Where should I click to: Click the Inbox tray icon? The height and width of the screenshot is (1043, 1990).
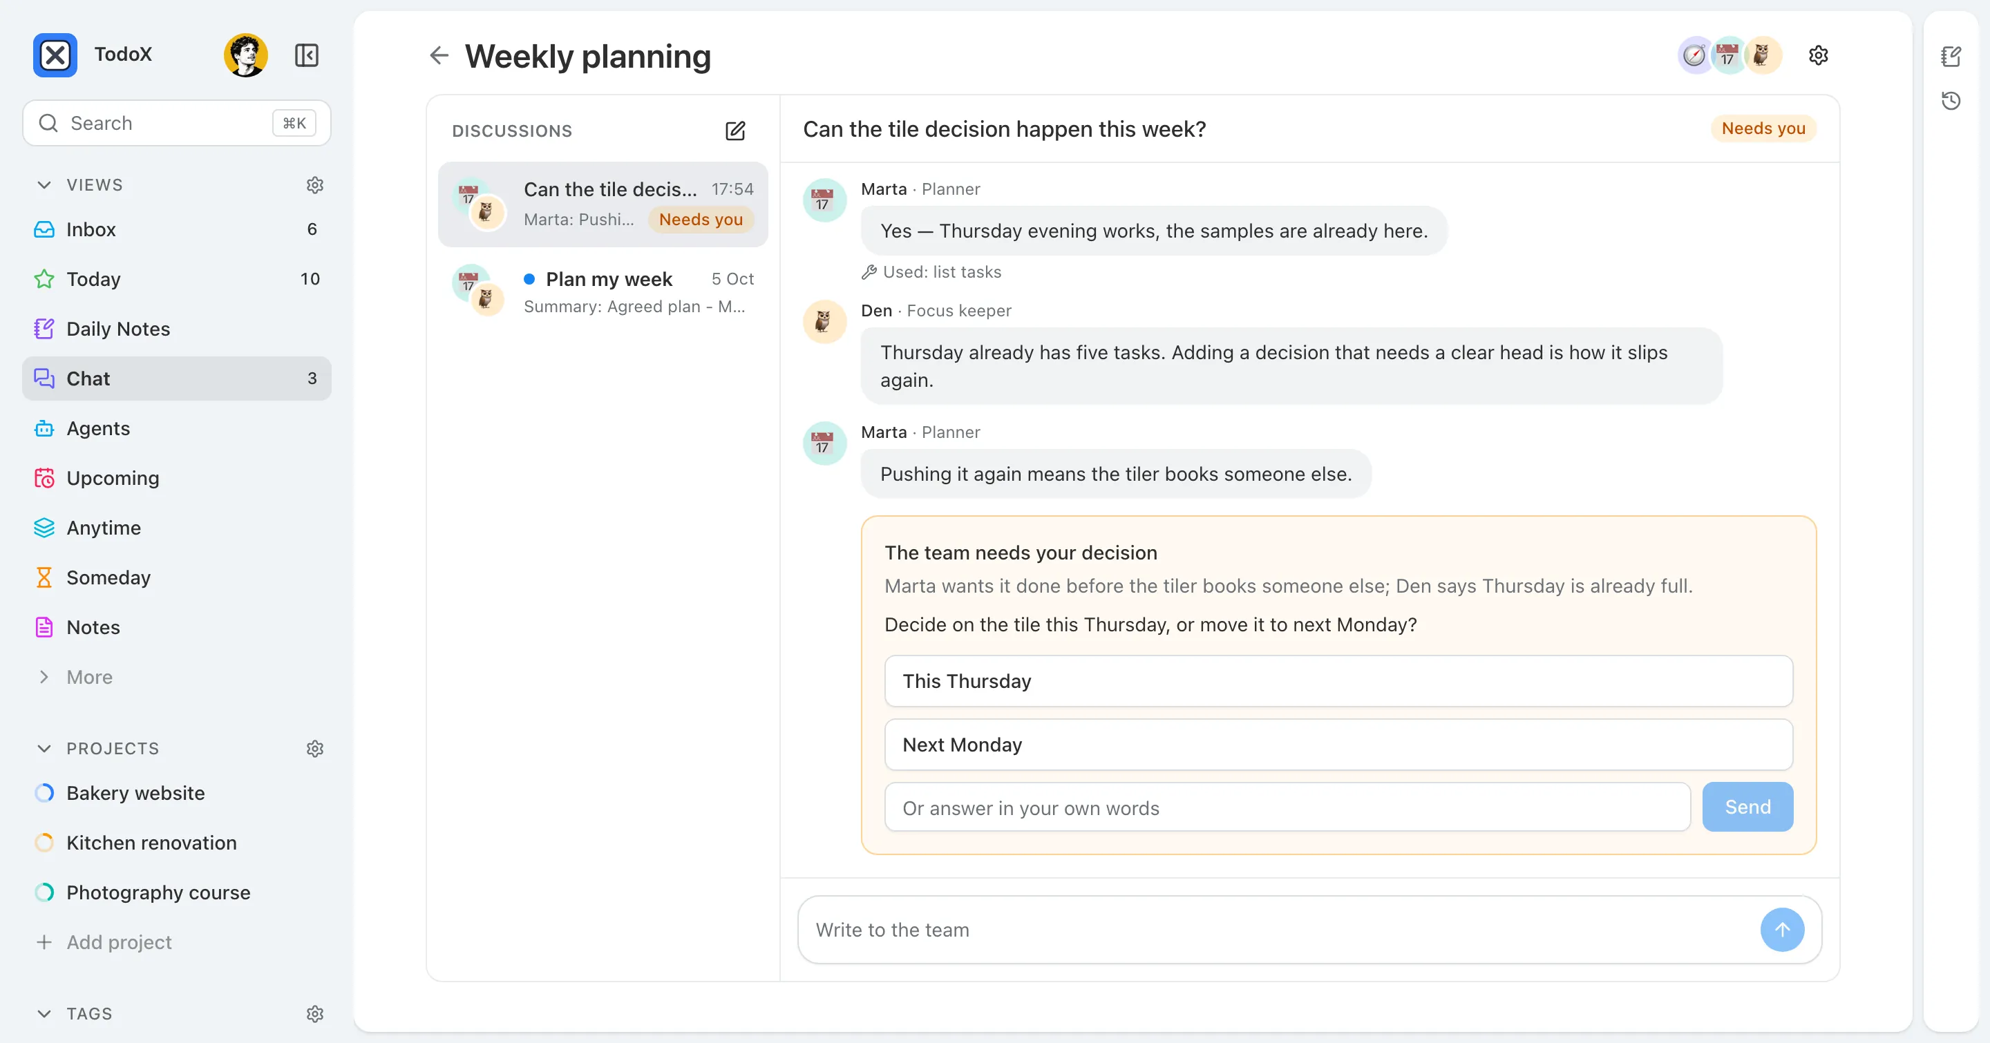[44, 229]
